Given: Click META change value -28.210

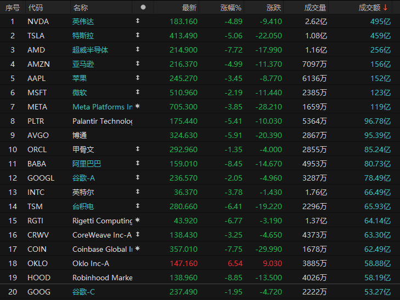Looking at the screenshot, I should 269,107.
